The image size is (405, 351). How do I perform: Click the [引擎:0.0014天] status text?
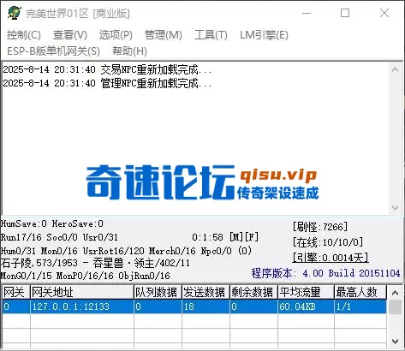[x=331, y=258]
